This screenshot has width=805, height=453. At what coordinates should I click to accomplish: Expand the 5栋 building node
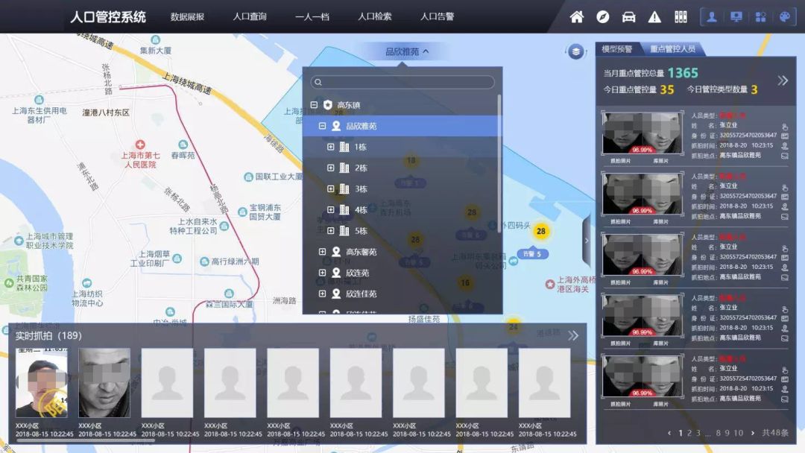(x=331, y=231)
